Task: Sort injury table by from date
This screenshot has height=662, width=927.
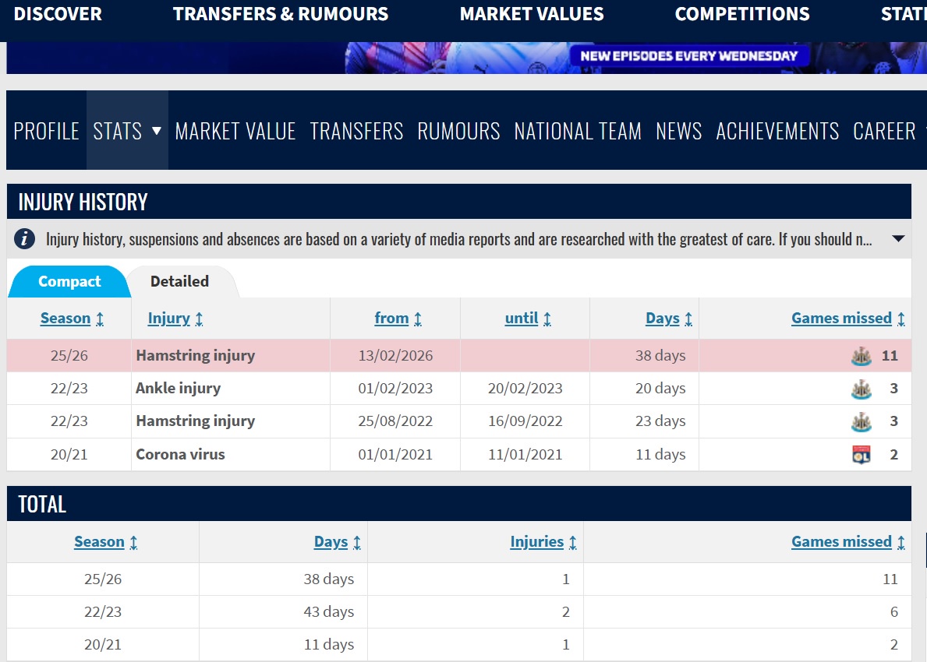Action: tap(398, 319)
